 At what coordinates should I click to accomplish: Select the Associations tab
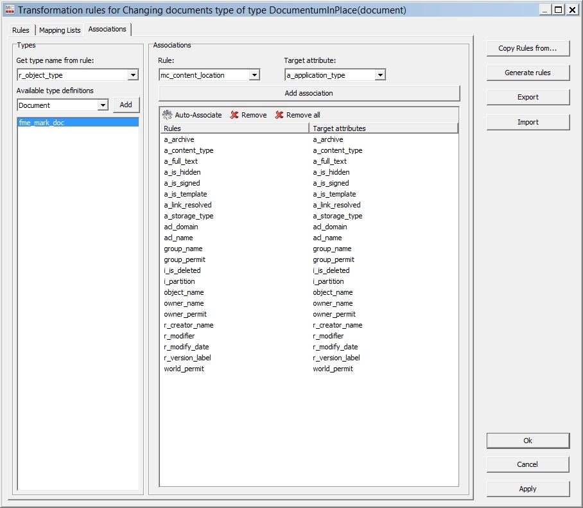tap(107, 30)
